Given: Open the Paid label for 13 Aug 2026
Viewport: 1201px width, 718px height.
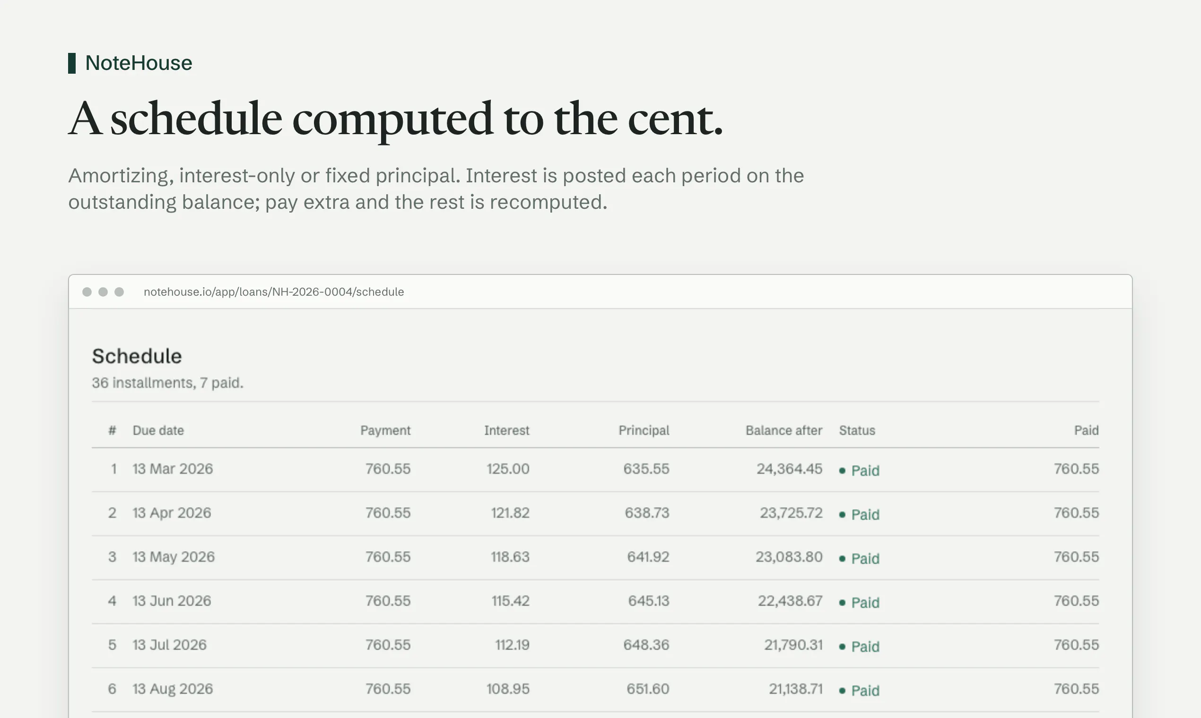Looking at the screenshot, I should [x=865, y=691].
